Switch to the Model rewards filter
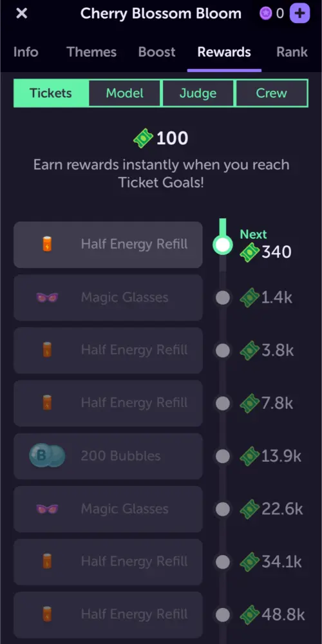This screenshot has width=322, height=644. tap(125, 93)
